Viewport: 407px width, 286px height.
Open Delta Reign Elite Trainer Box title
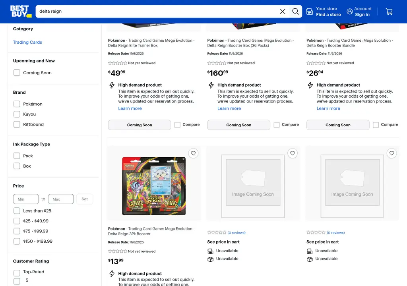coord(151,43)
